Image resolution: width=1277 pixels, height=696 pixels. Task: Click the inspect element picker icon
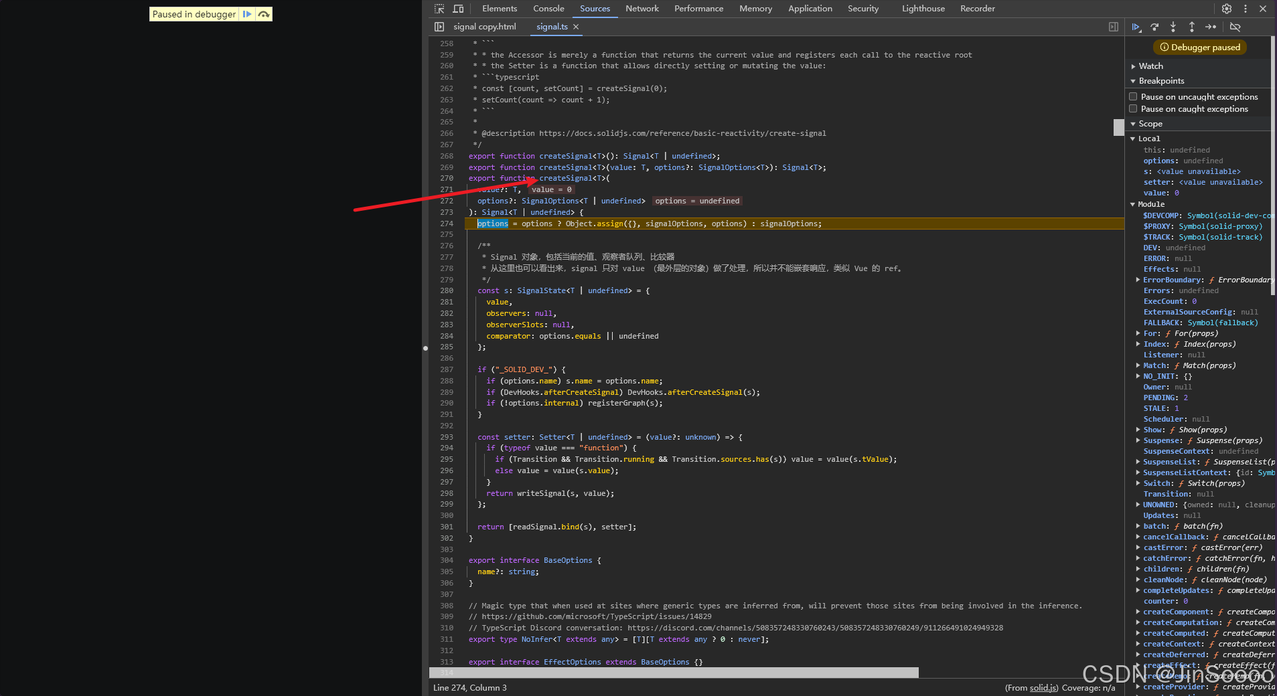[x=439, y=9]
